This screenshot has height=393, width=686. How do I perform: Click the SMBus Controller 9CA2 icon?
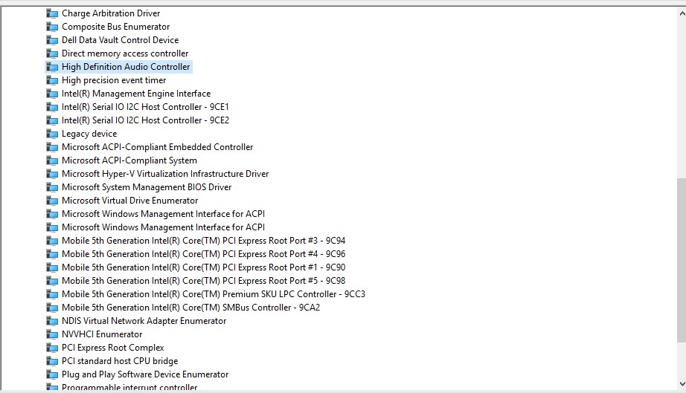point(52,308)
